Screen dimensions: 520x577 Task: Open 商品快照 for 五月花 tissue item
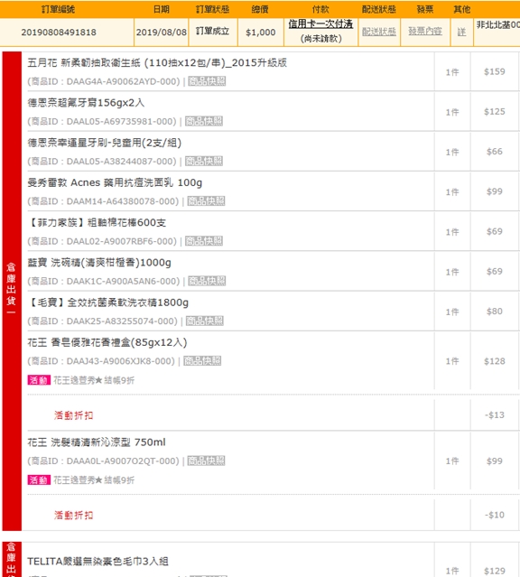[207, 81]
